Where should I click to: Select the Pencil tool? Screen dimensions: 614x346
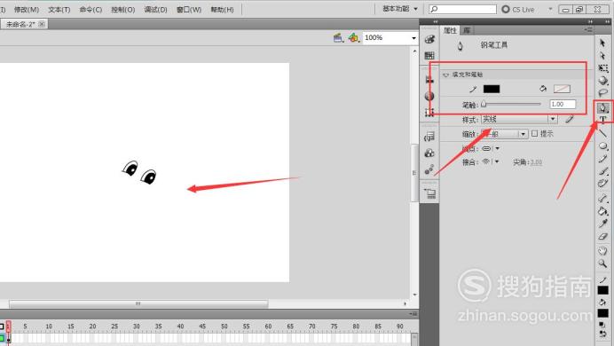point(603,159)
